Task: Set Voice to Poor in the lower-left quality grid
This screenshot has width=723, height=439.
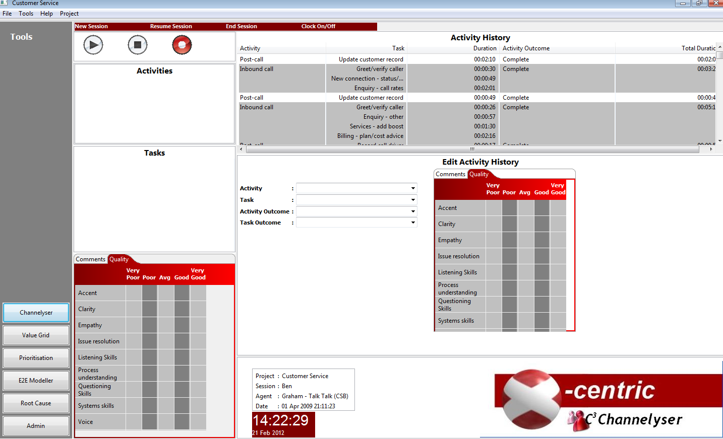Action: click(150, 422)
